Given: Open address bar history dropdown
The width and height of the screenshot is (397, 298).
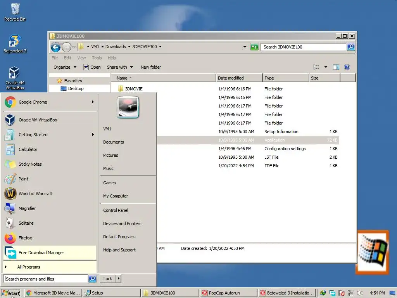Looking at the screenshot, I should click(x=245, y=47).
